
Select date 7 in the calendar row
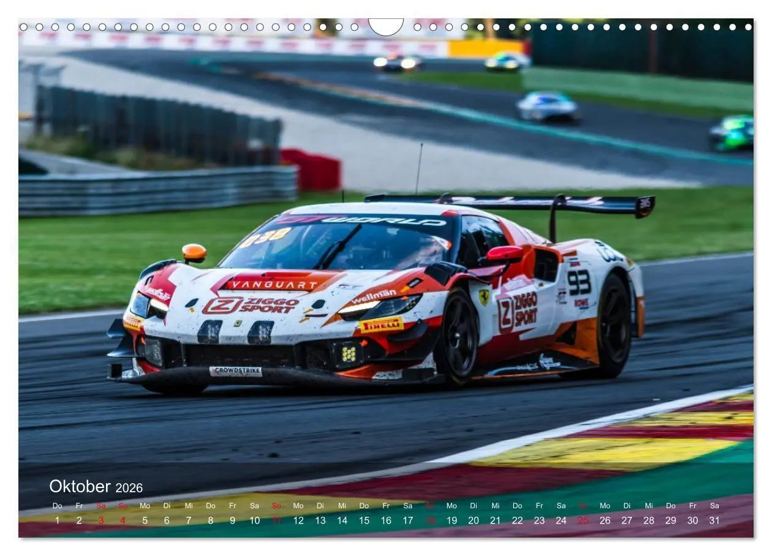point(189,520)
